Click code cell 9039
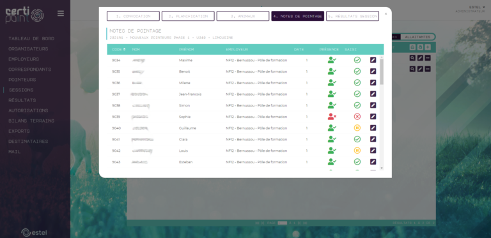This screenshot has height=238, width=491. (116, 117)
